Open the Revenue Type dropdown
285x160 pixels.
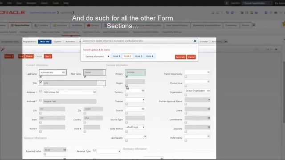pyautogui.click(x=109, y=151)
